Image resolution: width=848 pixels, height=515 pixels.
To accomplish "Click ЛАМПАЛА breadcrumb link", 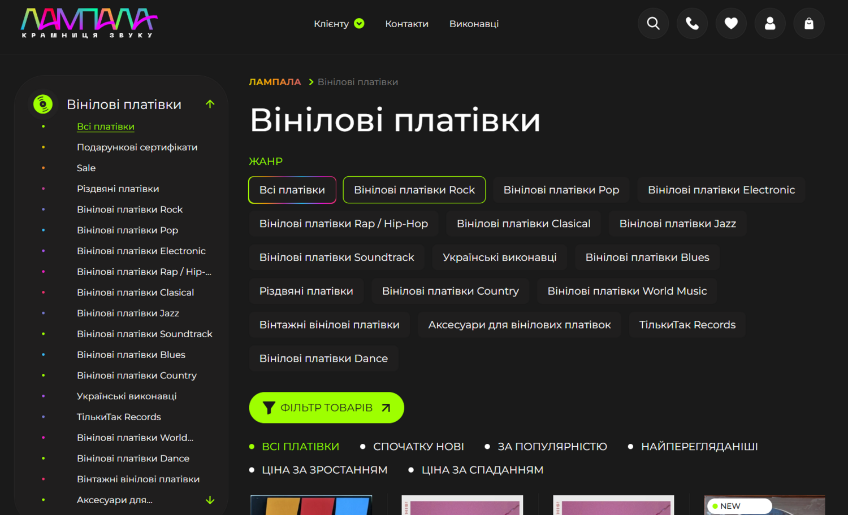I will coord(275,82).
